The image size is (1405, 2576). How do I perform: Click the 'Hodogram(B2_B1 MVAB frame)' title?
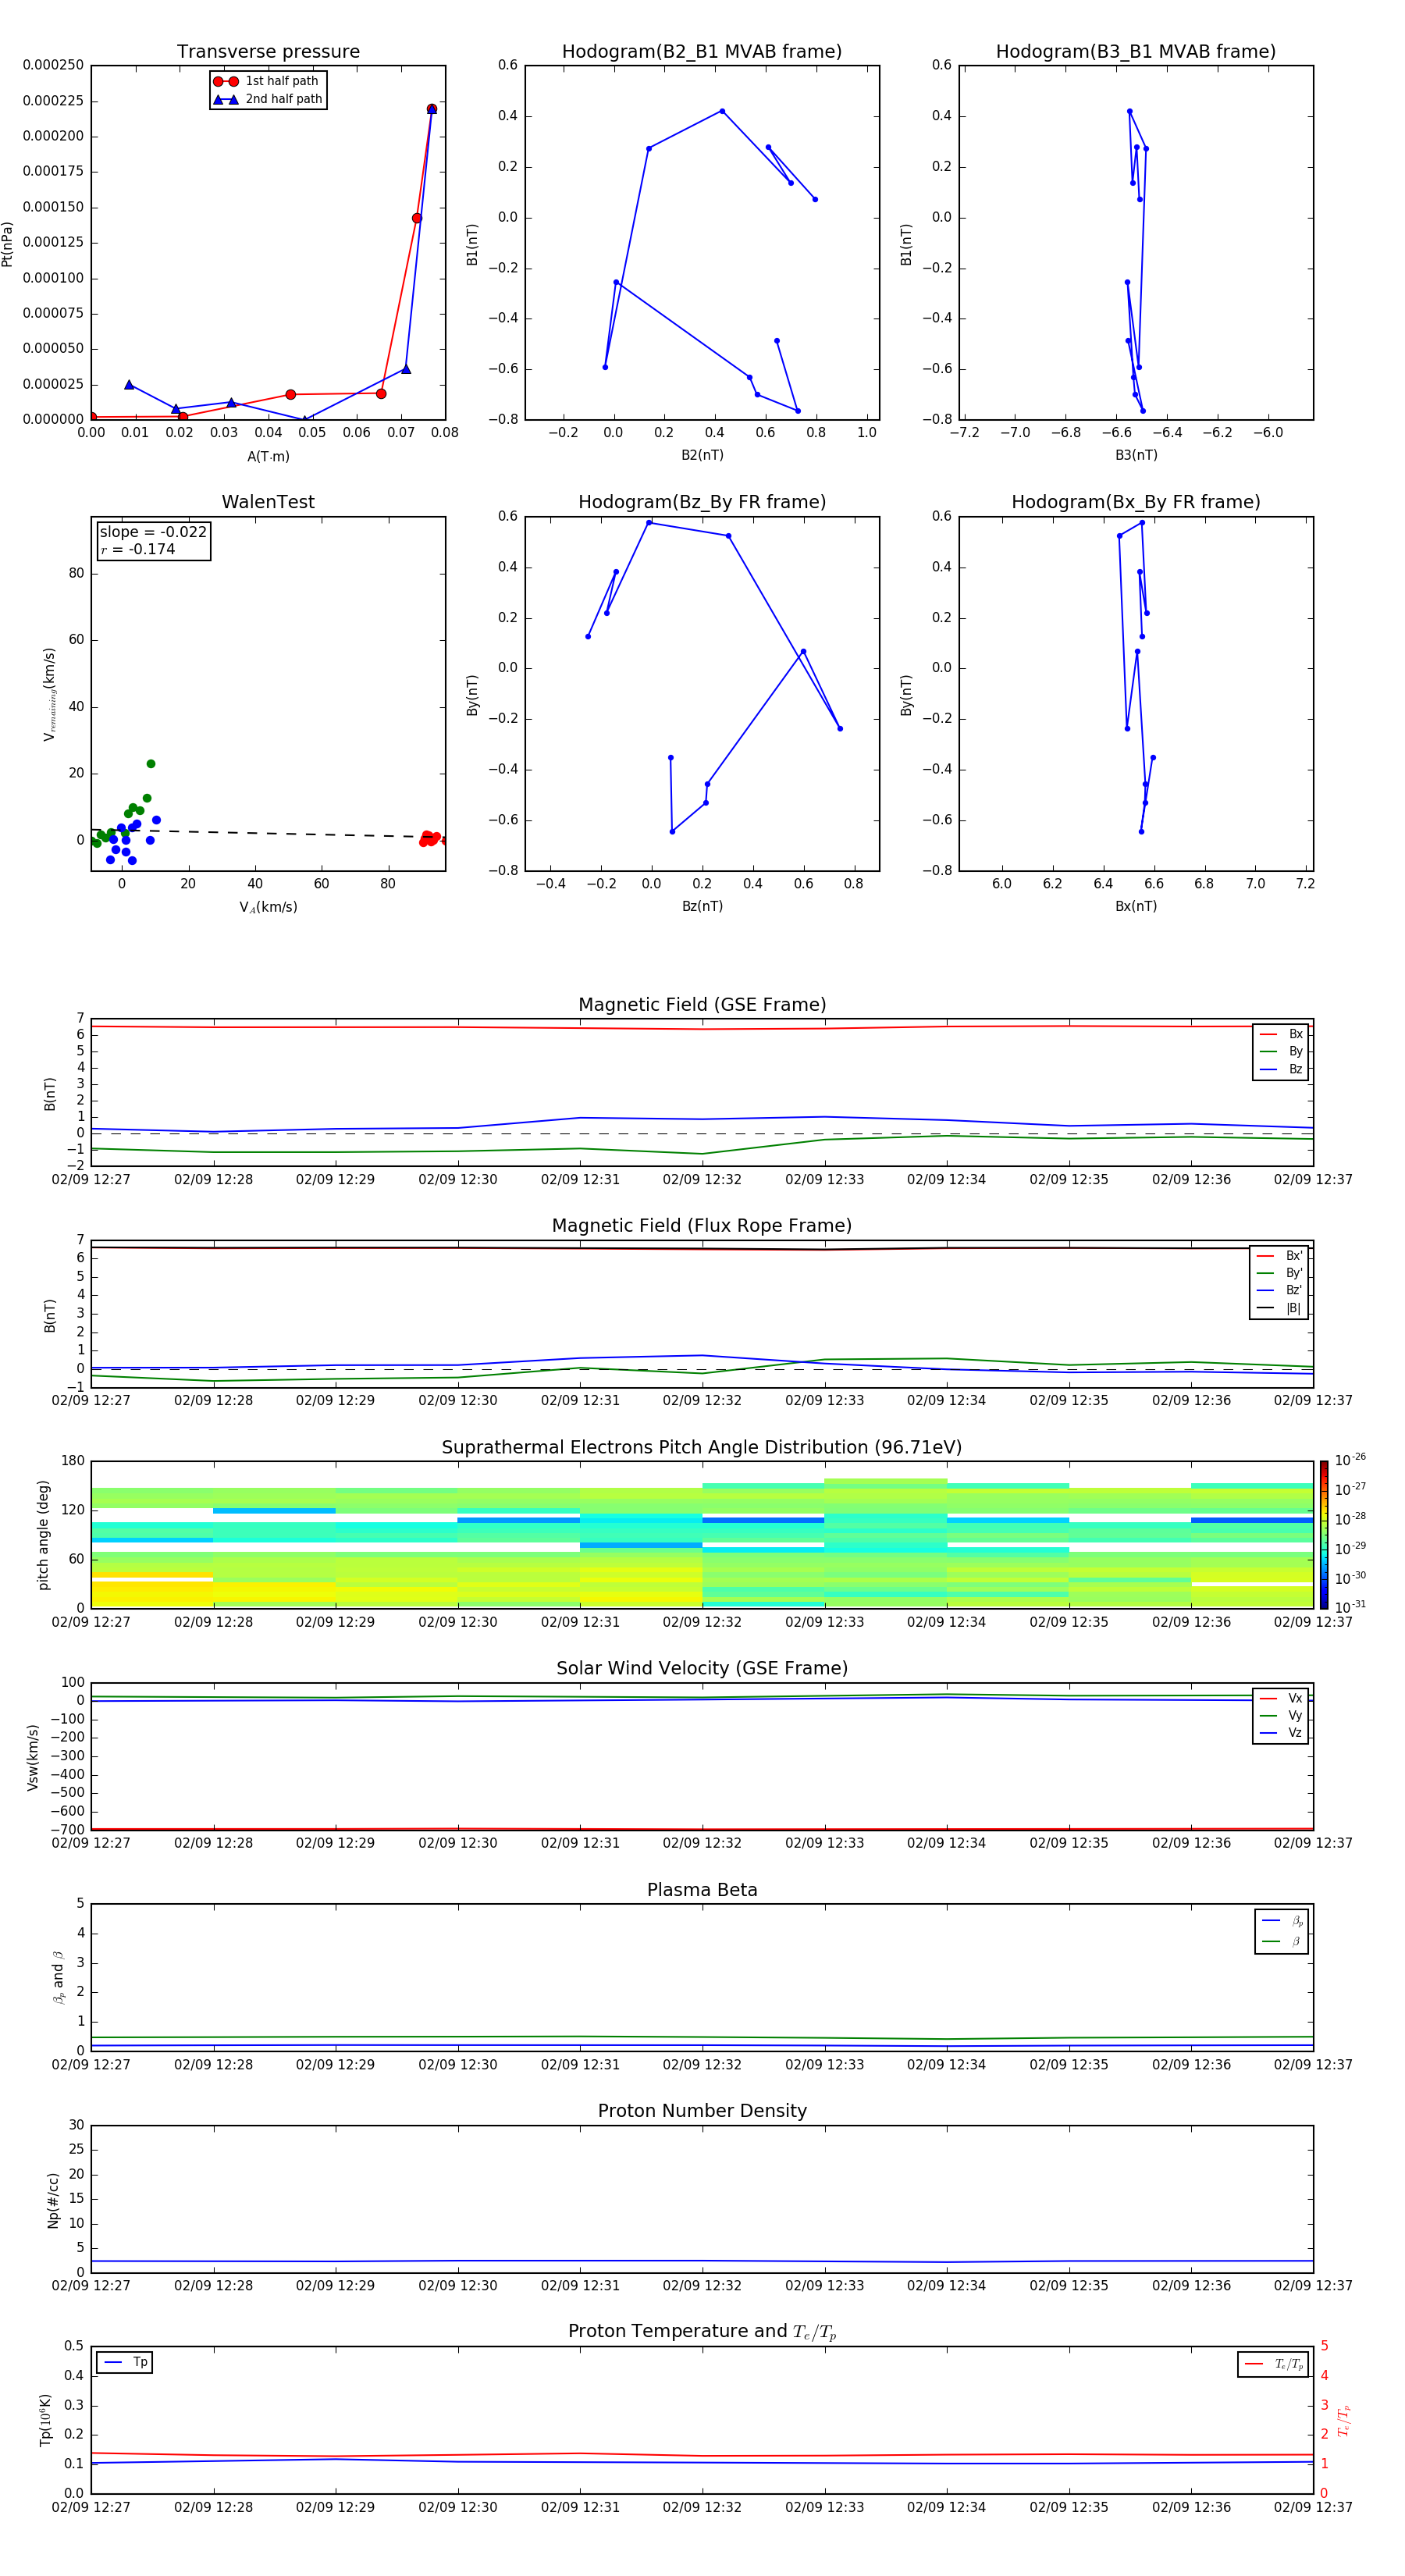click(x=702, y=52)
